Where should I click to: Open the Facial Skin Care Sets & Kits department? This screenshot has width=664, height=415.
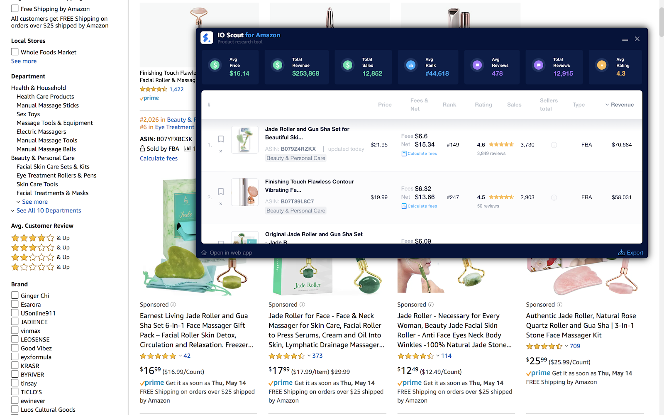click(53, 166)
